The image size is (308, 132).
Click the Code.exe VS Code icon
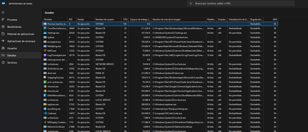tap(45, 113)
